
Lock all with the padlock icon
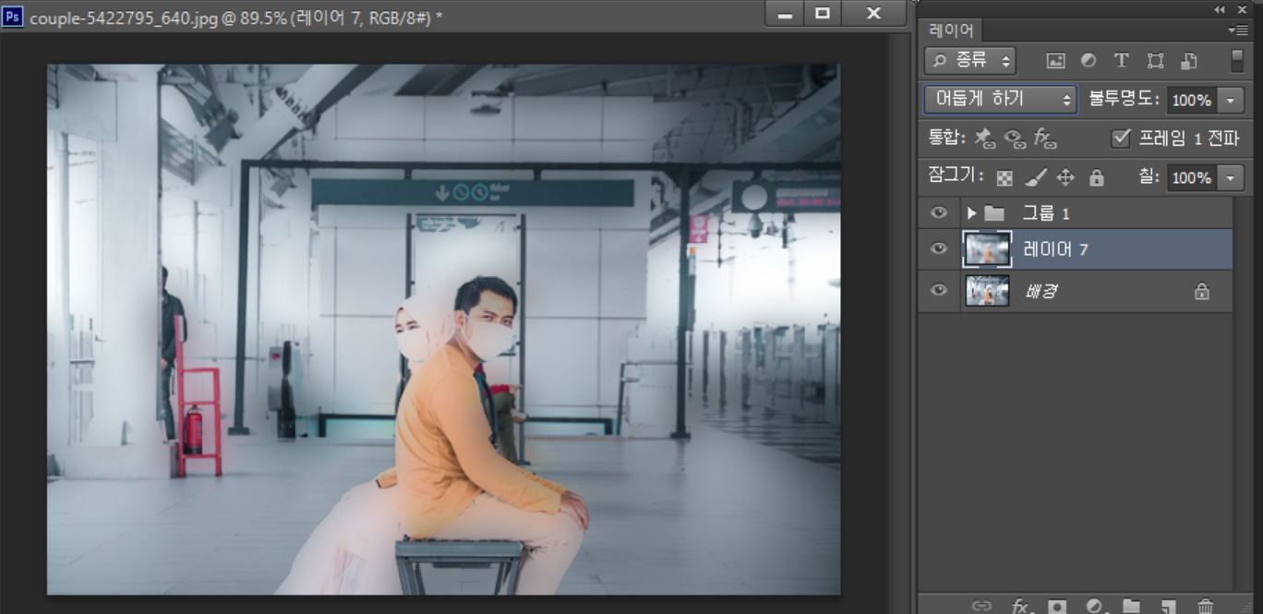point(1096,178)
